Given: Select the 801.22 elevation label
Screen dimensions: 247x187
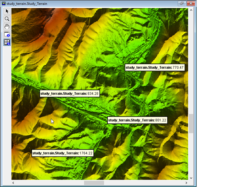Looking at the screenshot, I should tap(137, 120).
